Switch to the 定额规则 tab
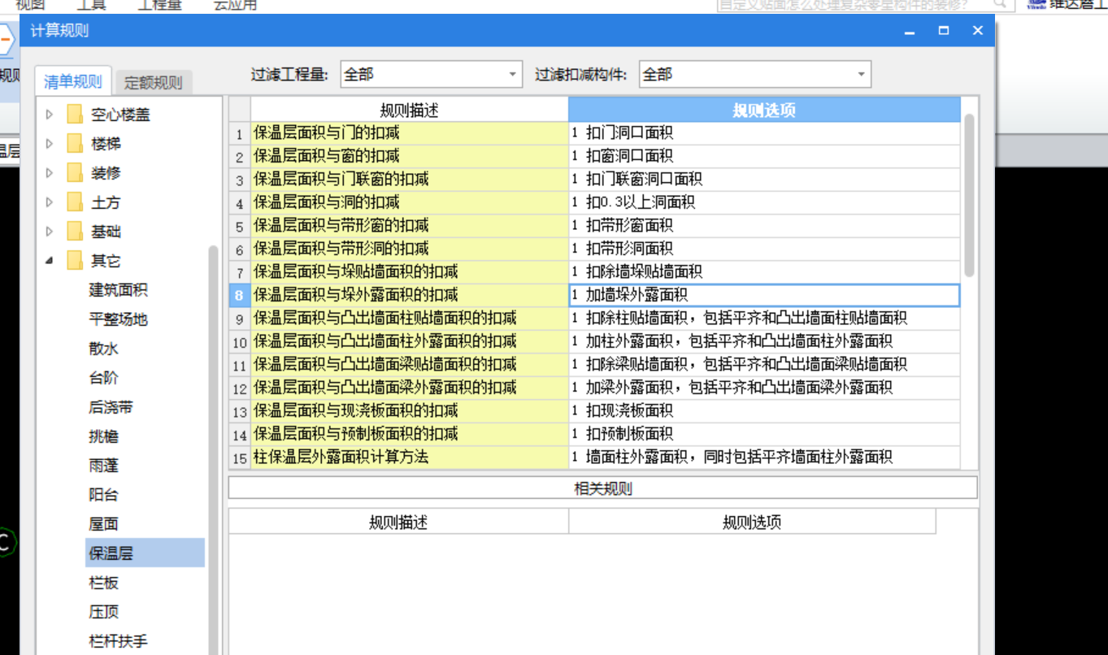The image size is (1108, 655). point(153,82)
